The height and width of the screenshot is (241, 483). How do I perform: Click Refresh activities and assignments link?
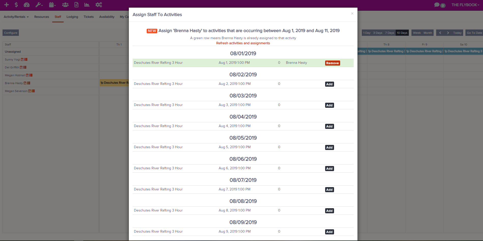point(243,43)
